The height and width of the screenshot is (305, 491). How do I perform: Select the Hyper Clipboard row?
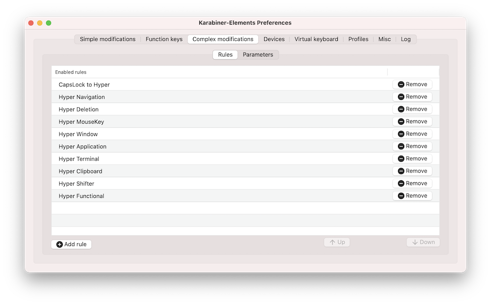click(x=245, y=171)
